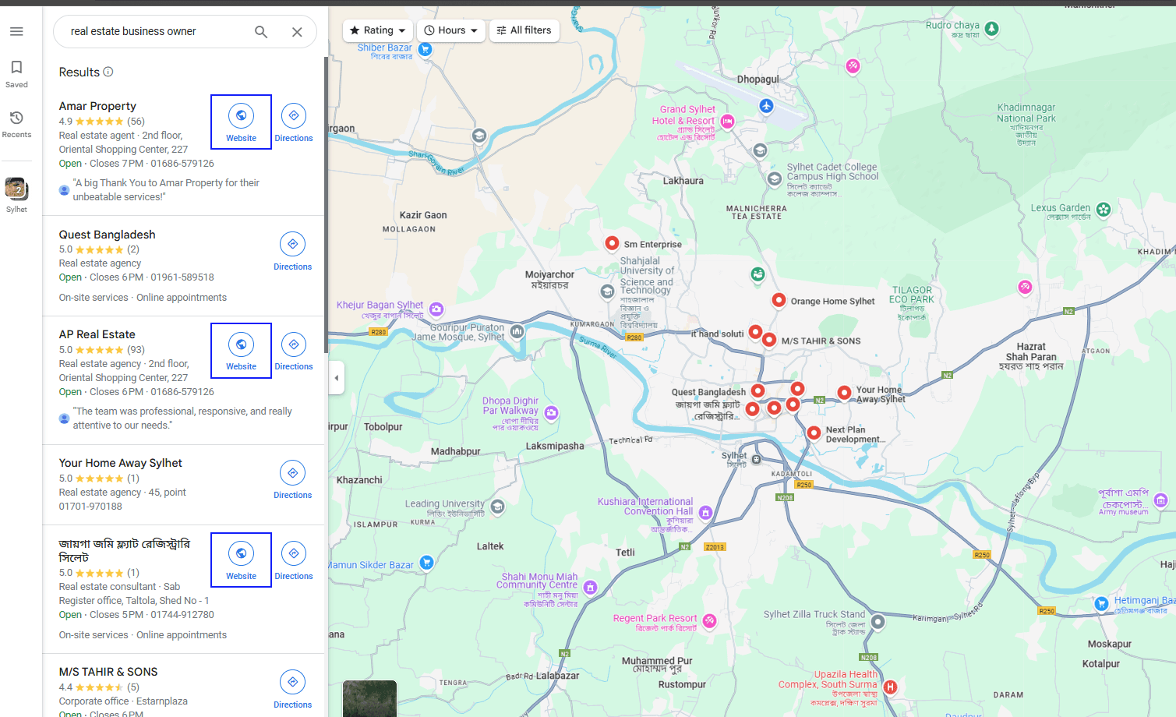Click Gouripur Puraton Jame Mosque marker
Viewport: 1176px width, 717px height.
(x=517, y=331)
